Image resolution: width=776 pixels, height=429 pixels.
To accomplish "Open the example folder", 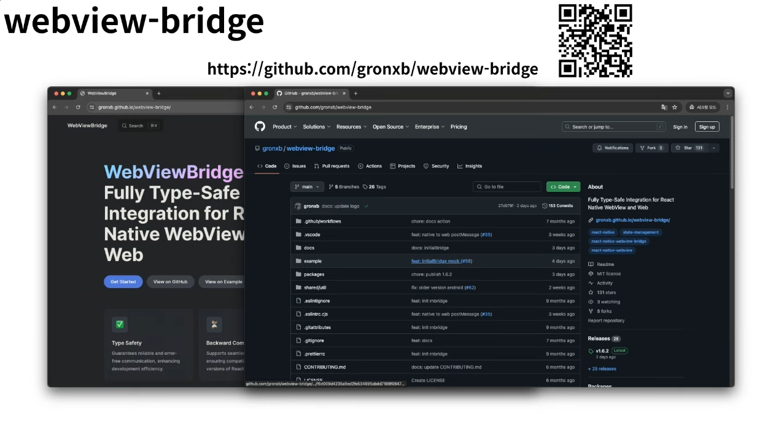I will point(312,261).
